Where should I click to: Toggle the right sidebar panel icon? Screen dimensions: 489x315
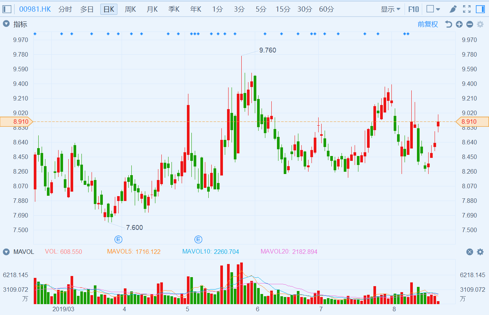point(480,9)
